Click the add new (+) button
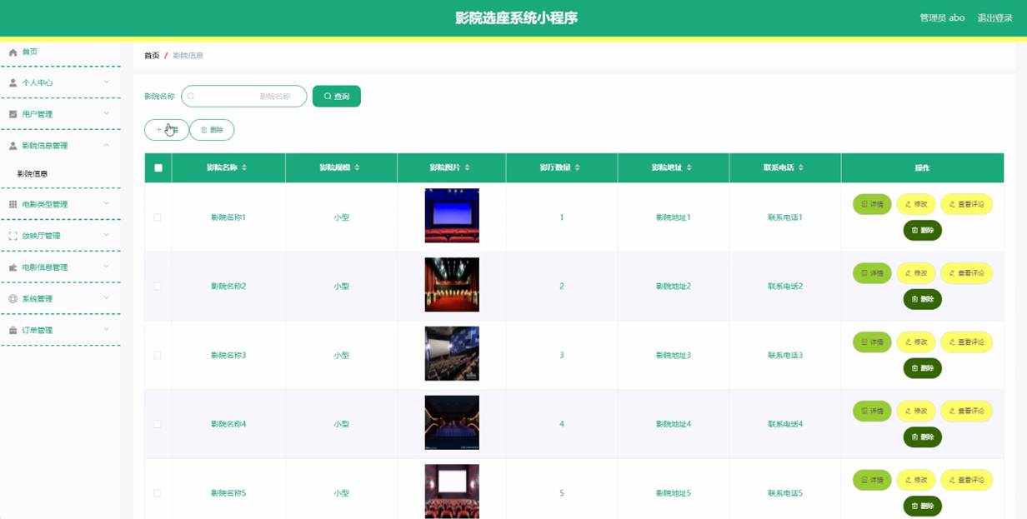Viewport: 1027px width, 519px height. coord(166,130)
